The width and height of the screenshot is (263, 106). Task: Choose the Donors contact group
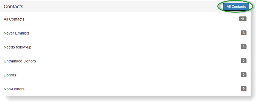pyautogui.click(x=125, y=75)
